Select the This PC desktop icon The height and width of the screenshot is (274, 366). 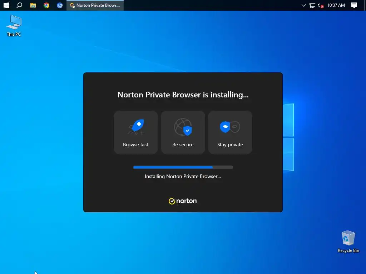point(14,26)
